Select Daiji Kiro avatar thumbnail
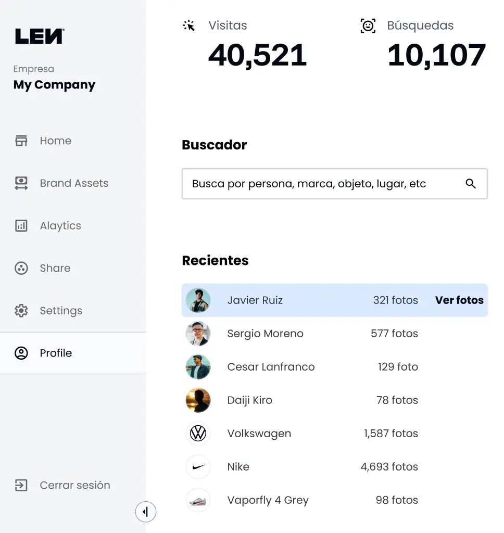The image size is (504, 533). pyautogui.click(x=198, y=400)
